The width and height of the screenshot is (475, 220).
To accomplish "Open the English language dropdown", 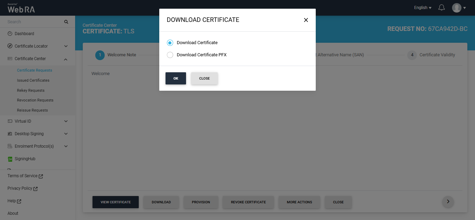I will click(x=422, y=8).
